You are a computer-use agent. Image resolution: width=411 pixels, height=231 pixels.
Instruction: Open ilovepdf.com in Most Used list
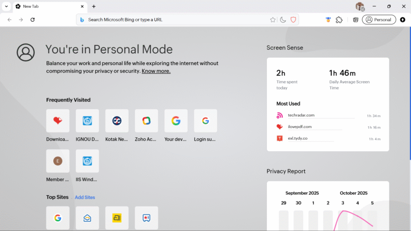point(300,127)
